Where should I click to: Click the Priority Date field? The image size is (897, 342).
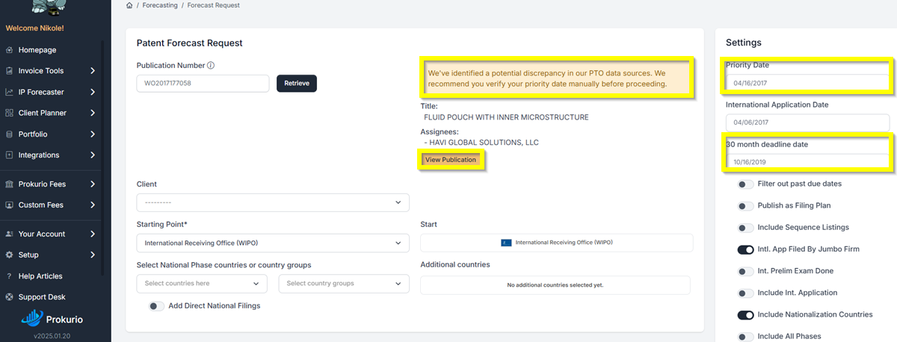click(807, 82)
